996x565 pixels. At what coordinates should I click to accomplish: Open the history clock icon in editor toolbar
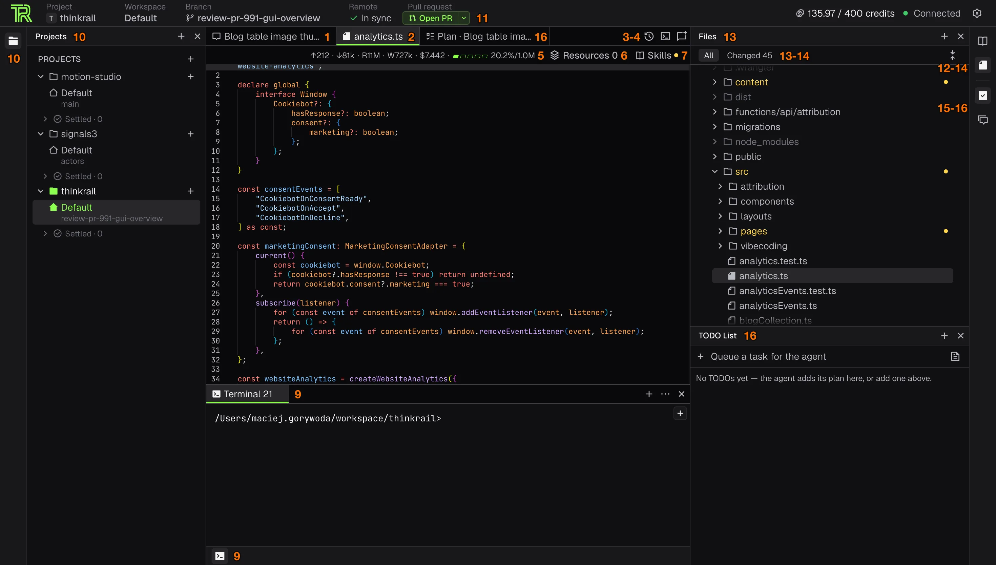[649, 37]
